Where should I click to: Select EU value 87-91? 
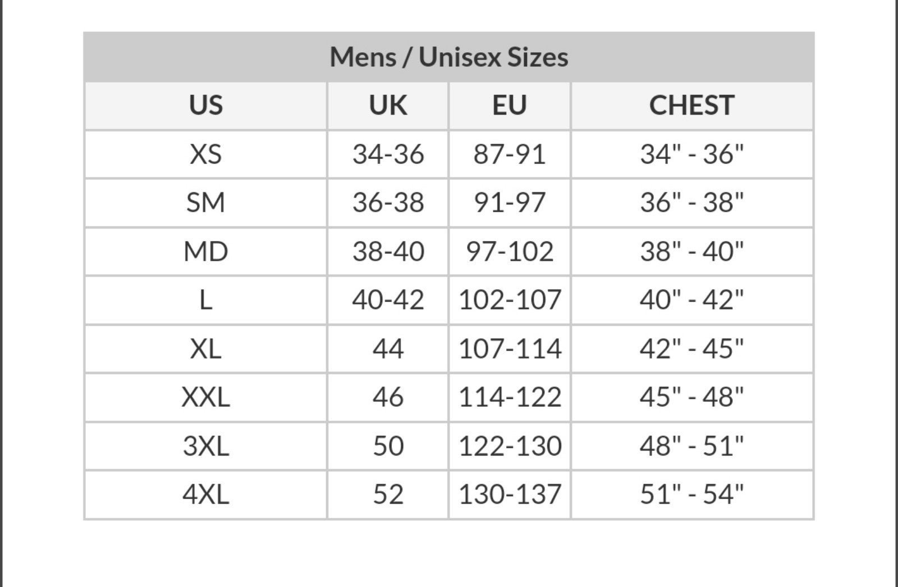[x=510, y=154]
